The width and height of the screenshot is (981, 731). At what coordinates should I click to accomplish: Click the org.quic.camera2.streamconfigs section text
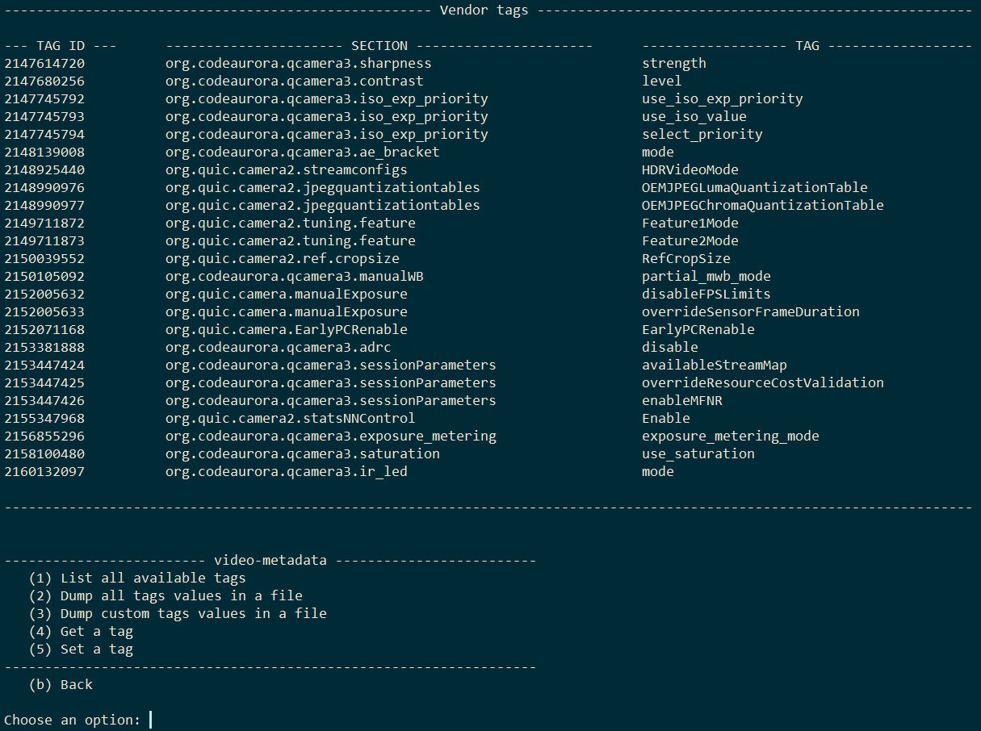[287, 169]
